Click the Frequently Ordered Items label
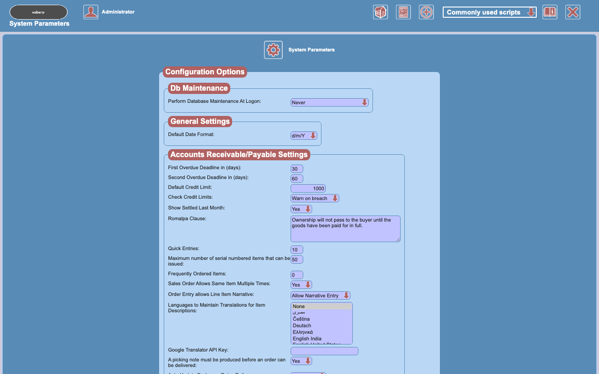599x374 pixels. click(197, 273)
